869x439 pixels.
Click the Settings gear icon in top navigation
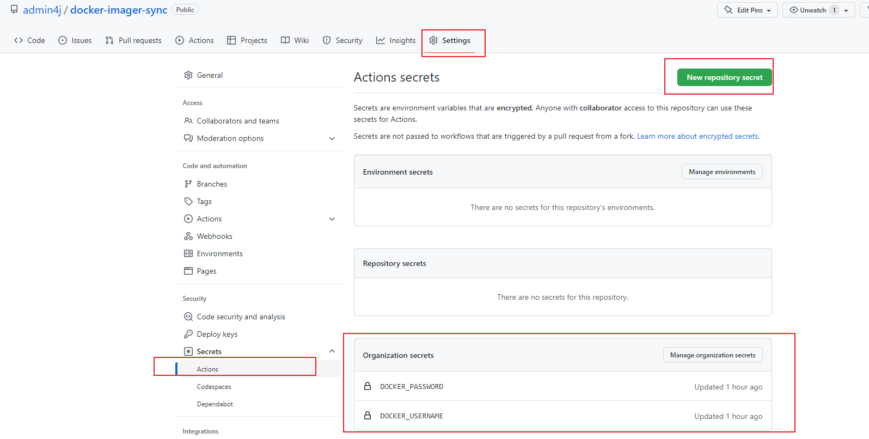[433, 40]
